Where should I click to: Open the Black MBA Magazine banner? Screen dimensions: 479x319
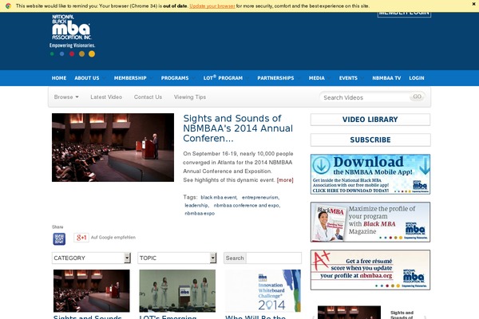(x=370, y=222)
